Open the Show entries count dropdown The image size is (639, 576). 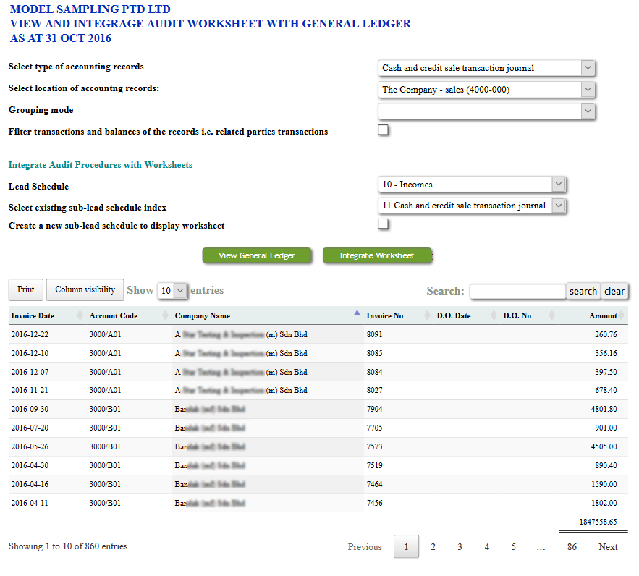[x=172, y=290]
